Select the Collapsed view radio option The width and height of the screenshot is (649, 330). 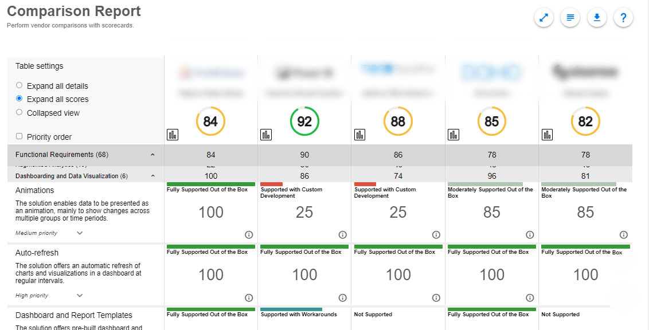coord(19,112)
